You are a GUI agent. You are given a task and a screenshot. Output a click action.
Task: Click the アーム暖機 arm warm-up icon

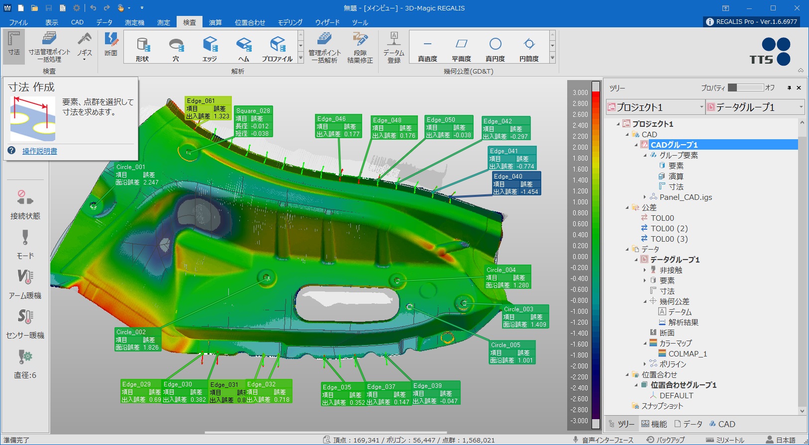(x=25, y=284)
